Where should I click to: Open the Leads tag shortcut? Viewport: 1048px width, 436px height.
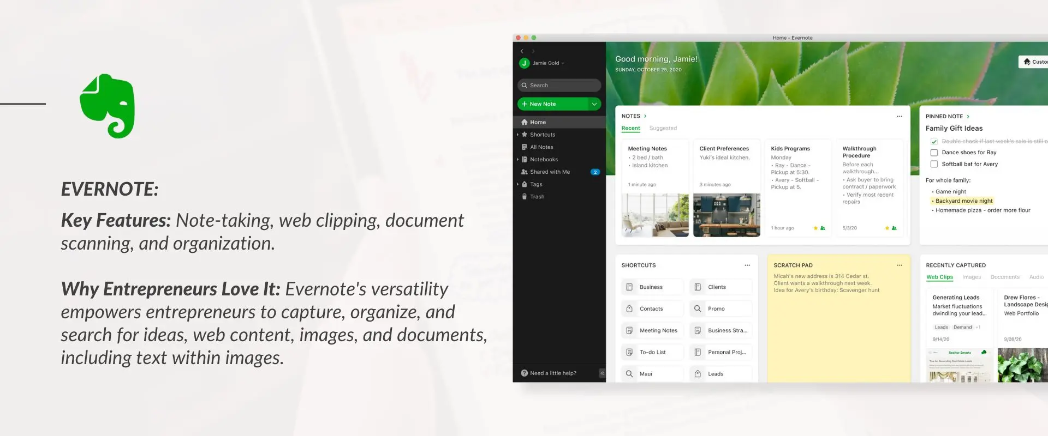click(x=721, y=374)
